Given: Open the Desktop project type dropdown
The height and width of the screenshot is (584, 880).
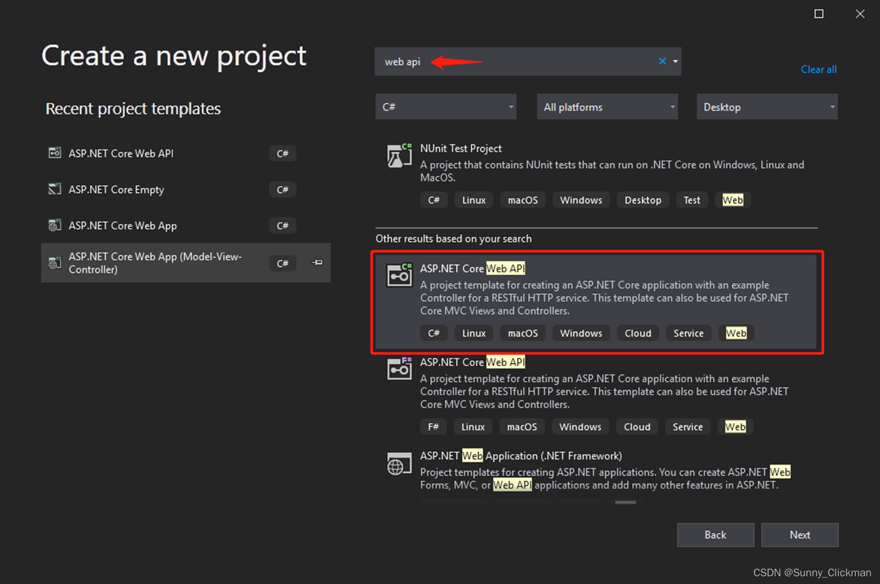Looking at the screenshot, I should (x=767, y=107).
